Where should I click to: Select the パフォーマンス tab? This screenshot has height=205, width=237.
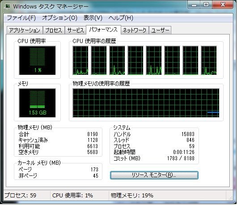103,30
